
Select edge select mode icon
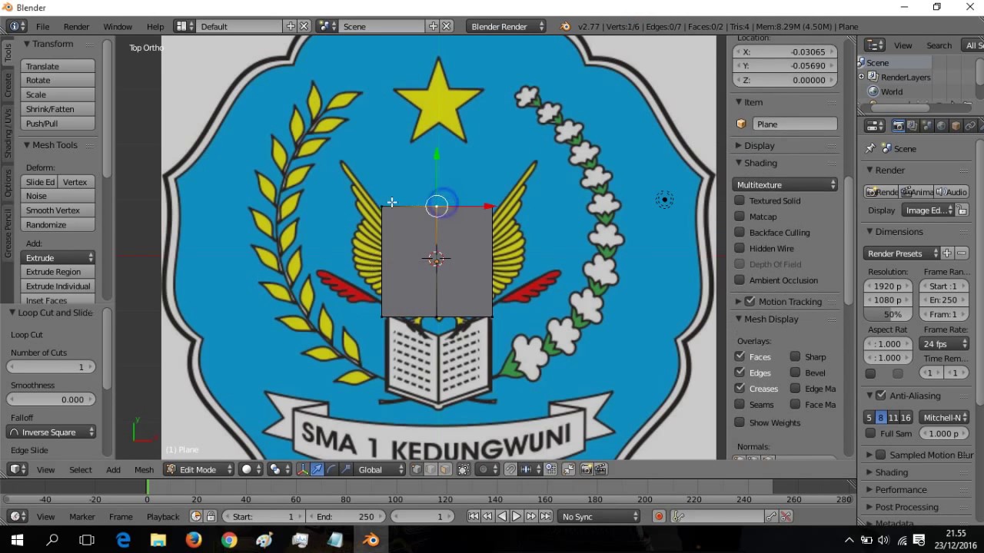click(x=430, y=469)
